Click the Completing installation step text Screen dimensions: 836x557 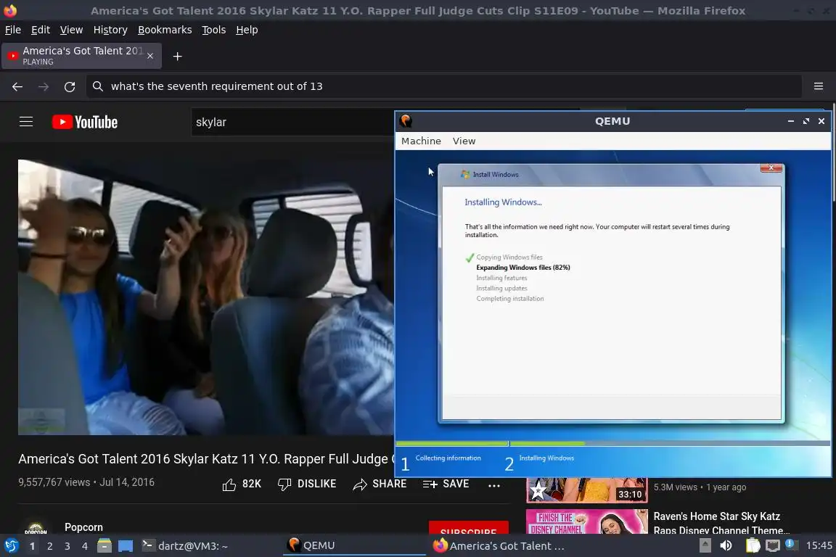click(x=510, y=299)
